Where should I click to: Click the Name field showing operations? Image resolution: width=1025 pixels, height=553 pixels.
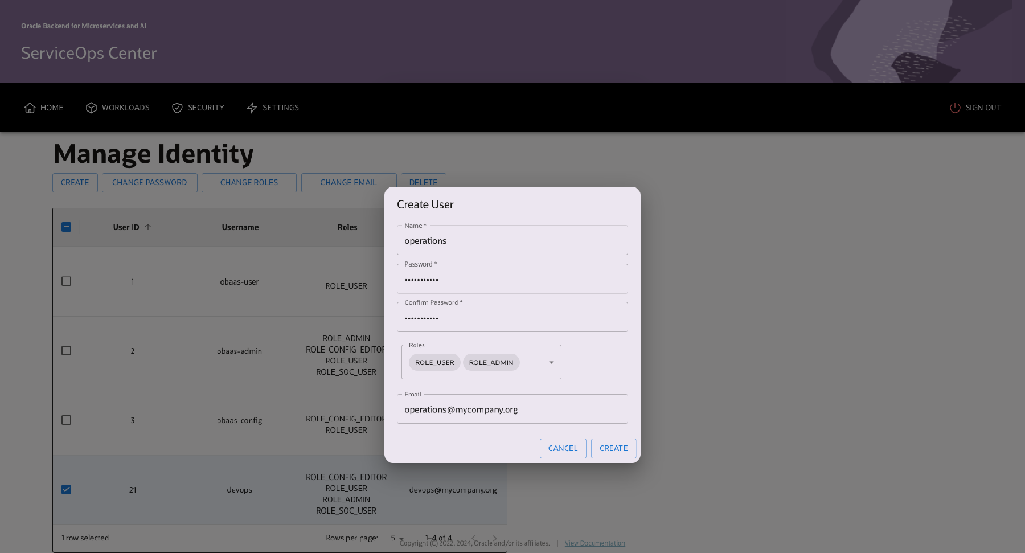coord(511,240)
